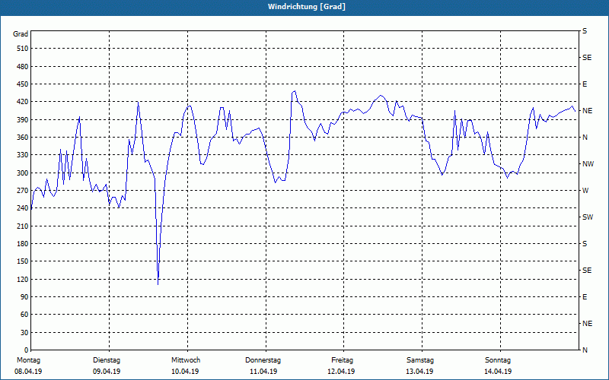Image resolution: width=609 pixels, height=380 pixels.
Task: Select the Dienstag day label
Action: [107, 360]
